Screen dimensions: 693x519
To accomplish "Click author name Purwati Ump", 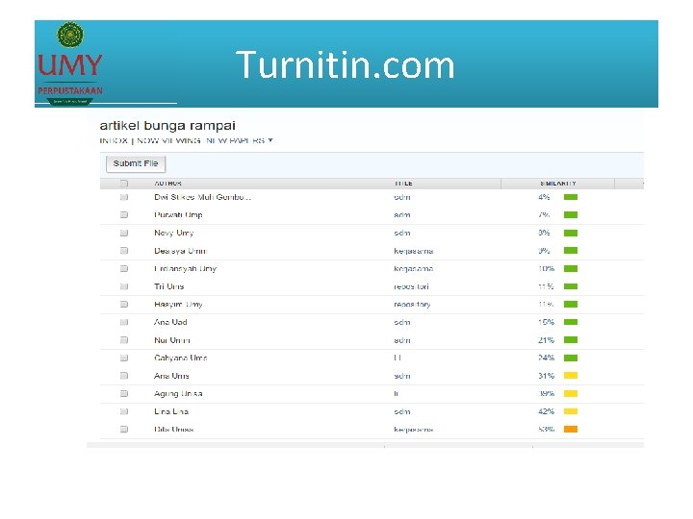I will (x=178, y=215).
